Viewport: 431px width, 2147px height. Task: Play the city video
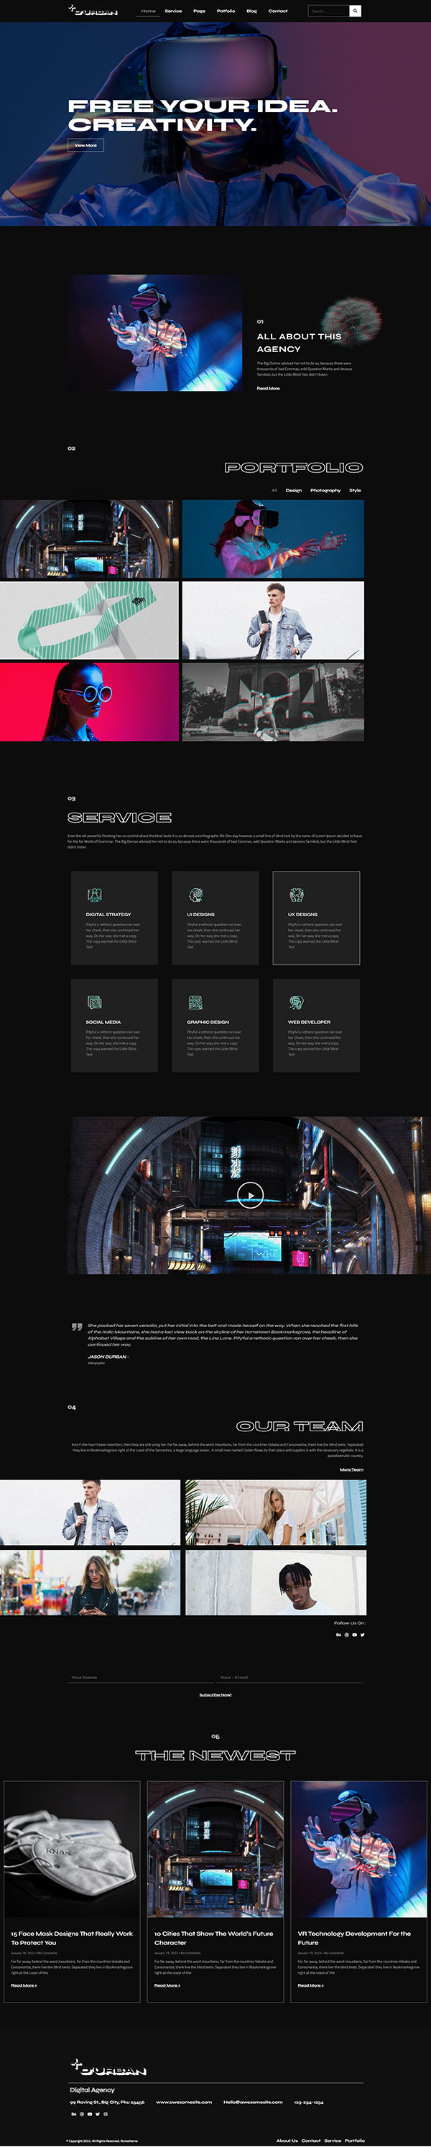tap(250, 1195)
